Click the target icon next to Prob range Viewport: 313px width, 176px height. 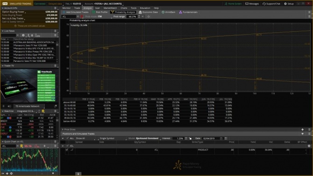click(x=148, y=16)
